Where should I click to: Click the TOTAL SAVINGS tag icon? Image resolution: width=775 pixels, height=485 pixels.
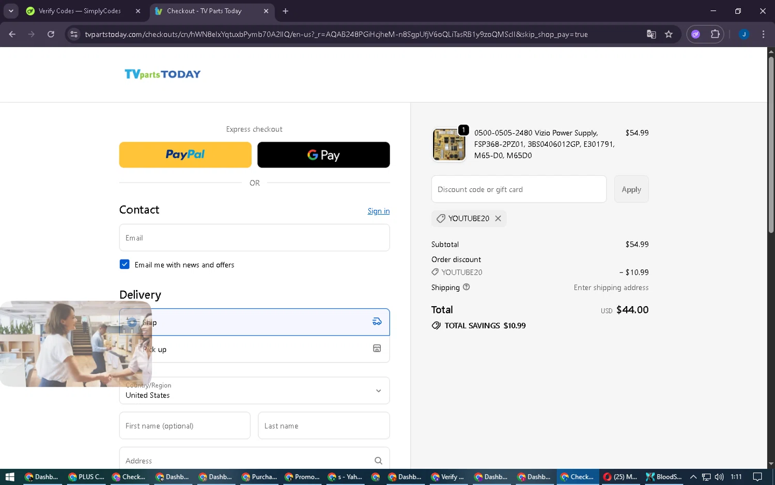[x=436, y=325]
